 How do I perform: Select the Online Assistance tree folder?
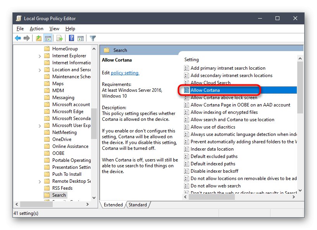click(x=71, y=146)
